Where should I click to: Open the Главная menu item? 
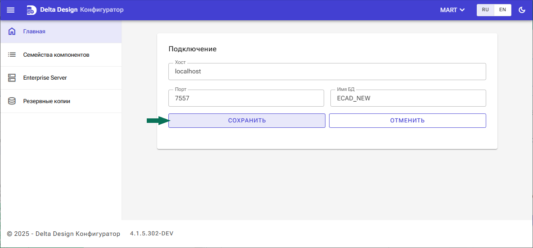(x=34, y=32)
